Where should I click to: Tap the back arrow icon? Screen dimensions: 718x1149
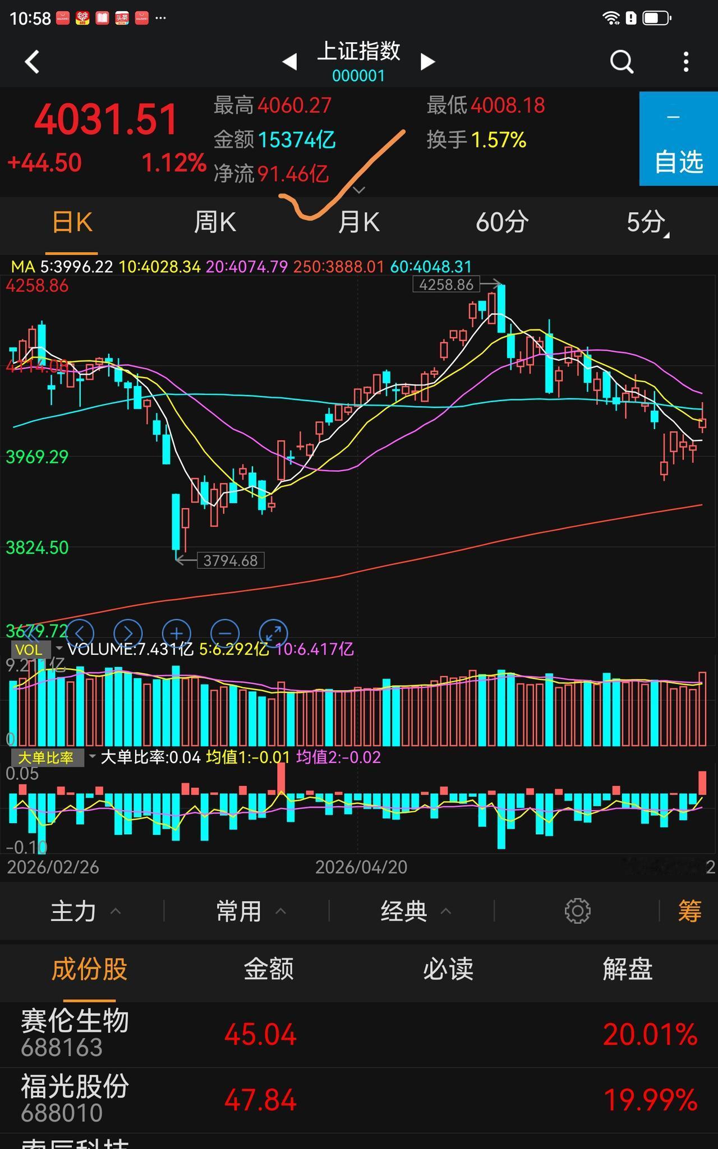point(33,62)
